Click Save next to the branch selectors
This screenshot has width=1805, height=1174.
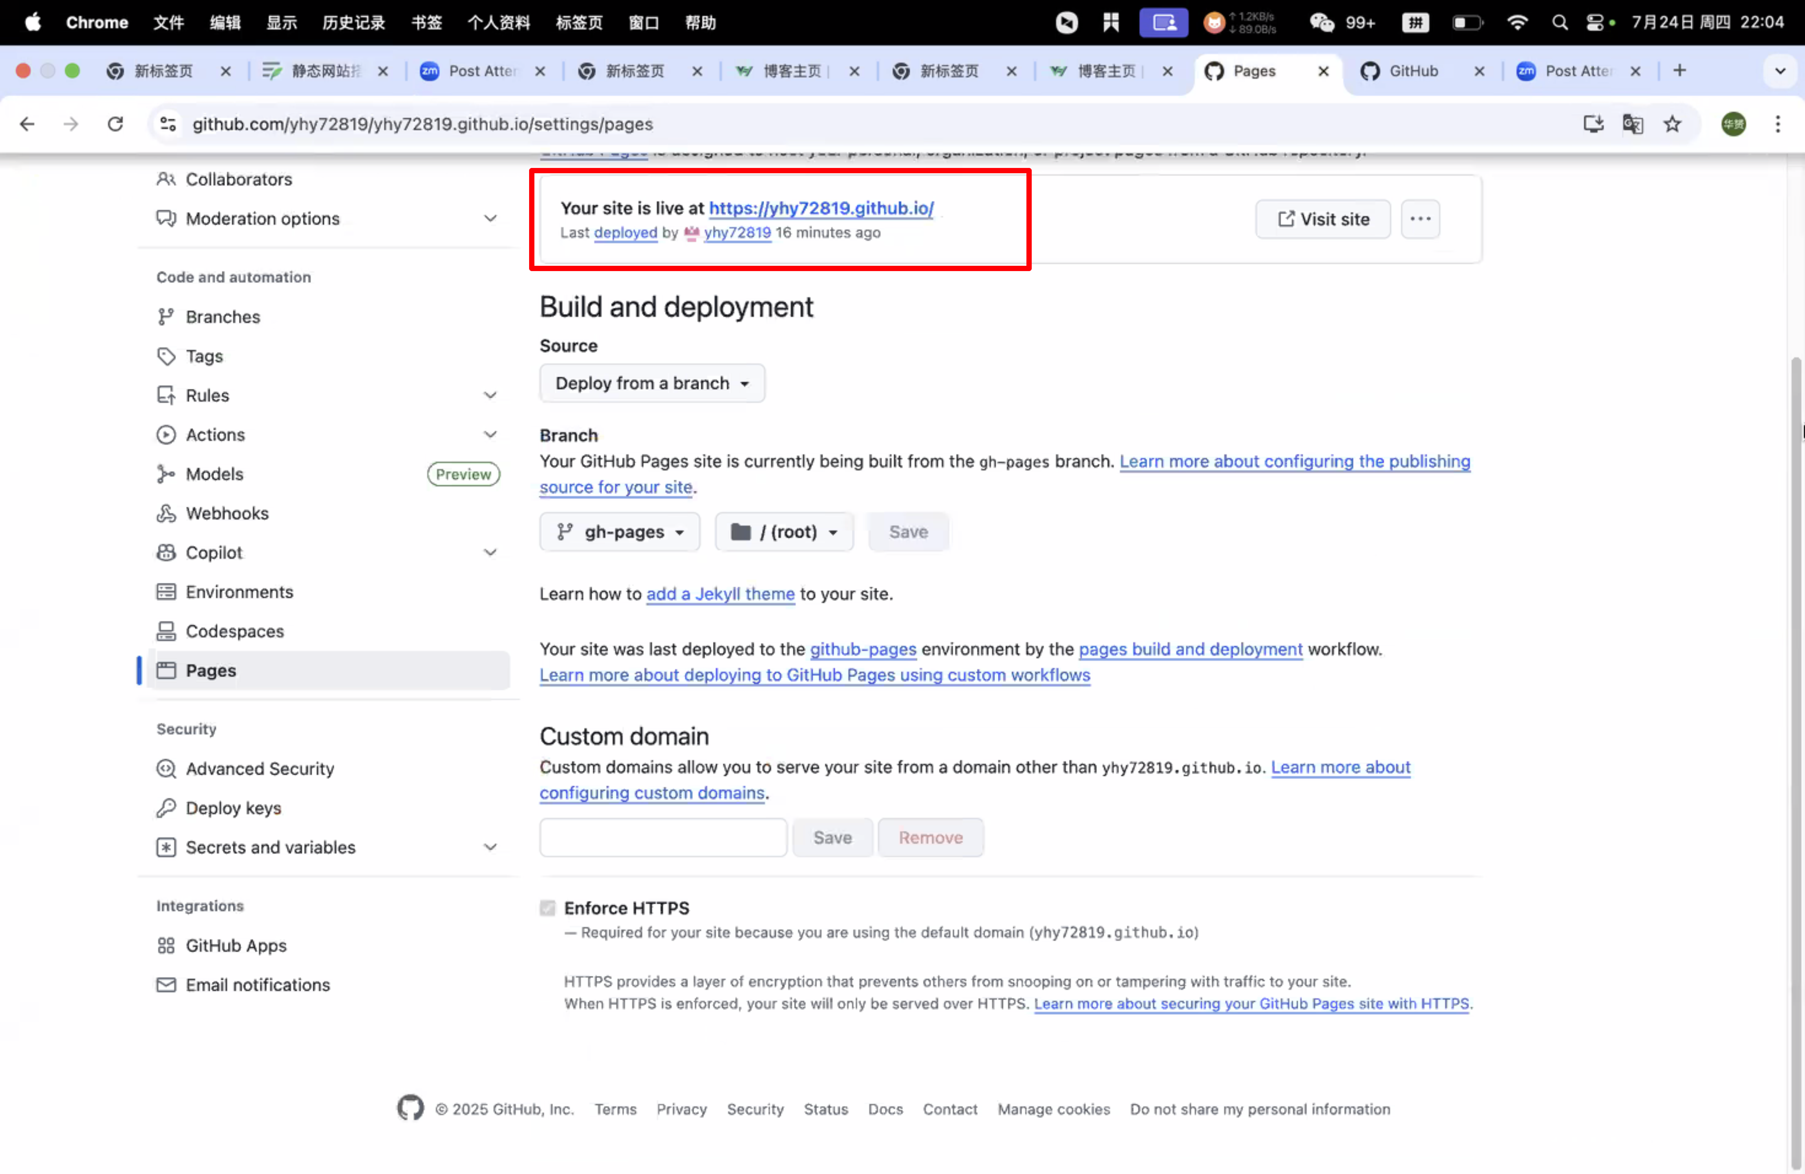pos(909,532)
